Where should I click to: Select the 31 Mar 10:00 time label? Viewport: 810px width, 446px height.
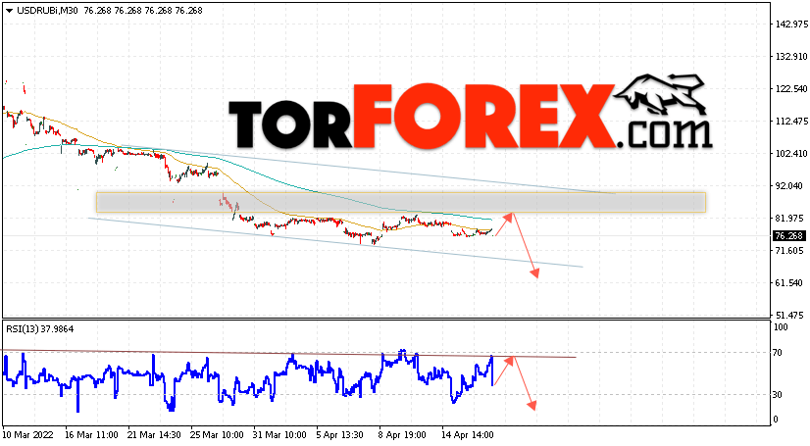[x=280, y=435]
